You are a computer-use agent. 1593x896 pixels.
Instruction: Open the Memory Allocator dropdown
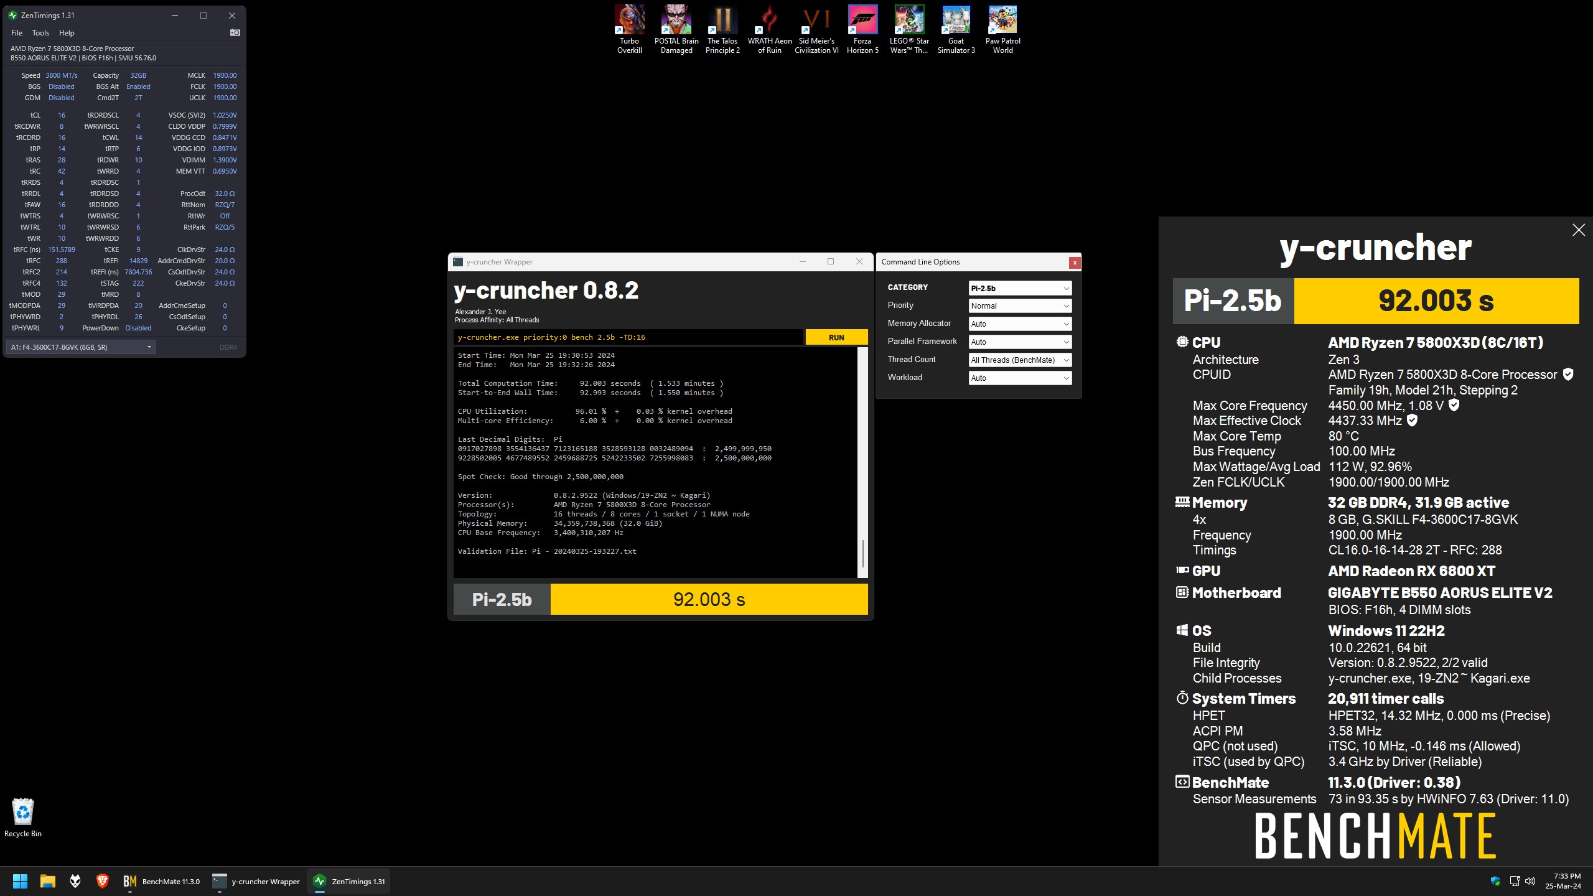(1020, 324)
